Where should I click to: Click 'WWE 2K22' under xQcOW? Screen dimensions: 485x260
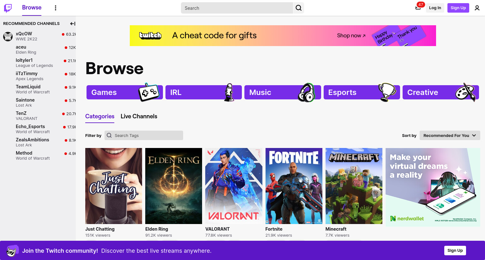click(27, 39)
